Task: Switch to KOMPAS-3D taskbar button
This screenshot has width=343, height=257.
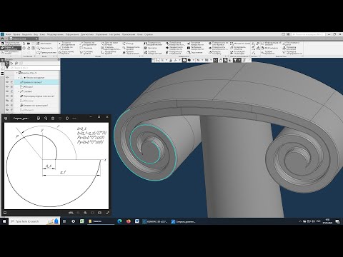Action: click(155, 221)
